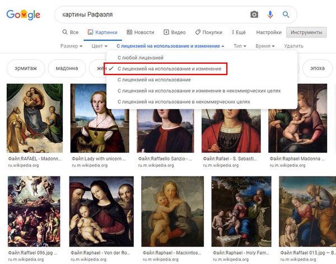The width and height of the screenshot is (336, 264).
Task: Select the Картинки tab
Action: (102, 33)
